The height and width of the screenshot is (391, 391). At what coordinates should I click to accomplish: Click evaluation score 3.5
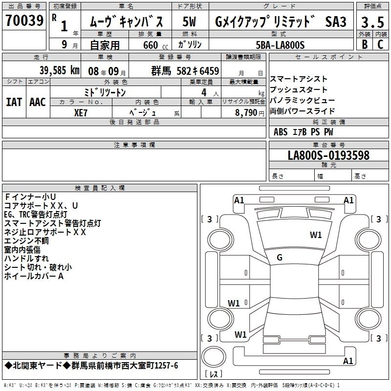[x=372, y=22]
